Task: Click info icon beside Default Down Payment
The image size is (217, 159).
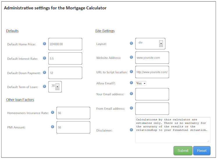Action: pyautogui.click(x=44, y=72)
